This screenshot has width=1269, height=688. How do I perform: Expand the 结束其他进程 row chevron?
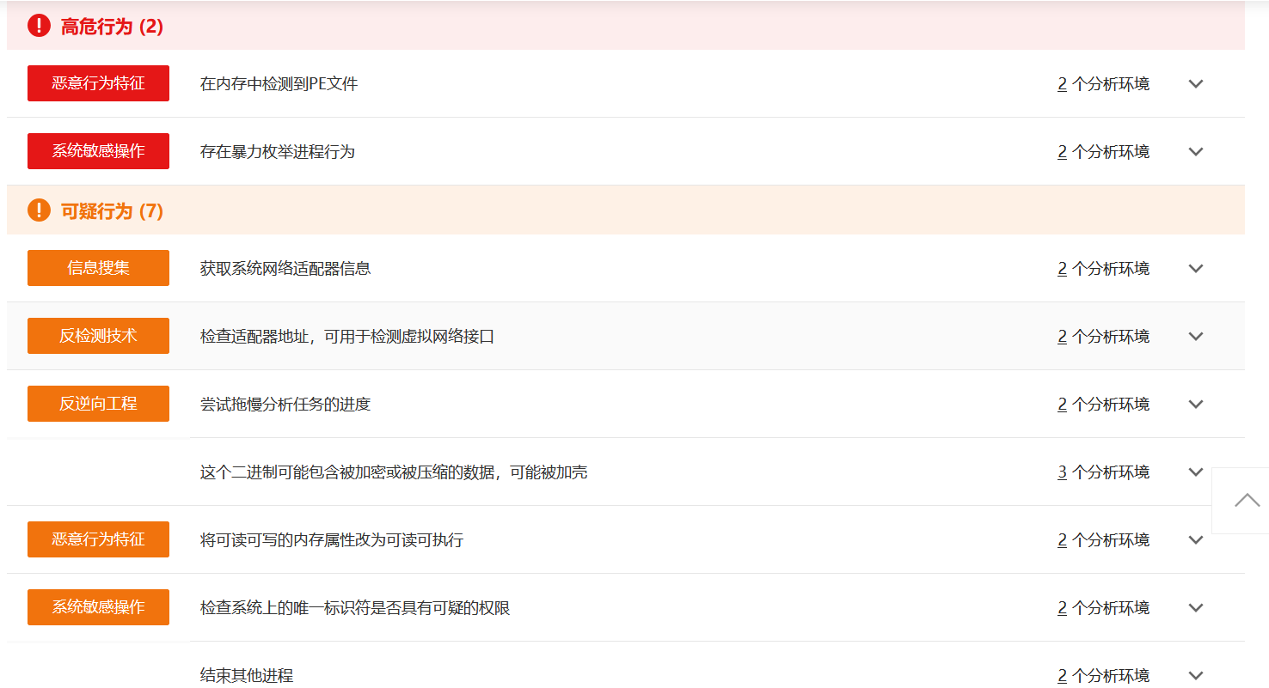coord(1195,676)
